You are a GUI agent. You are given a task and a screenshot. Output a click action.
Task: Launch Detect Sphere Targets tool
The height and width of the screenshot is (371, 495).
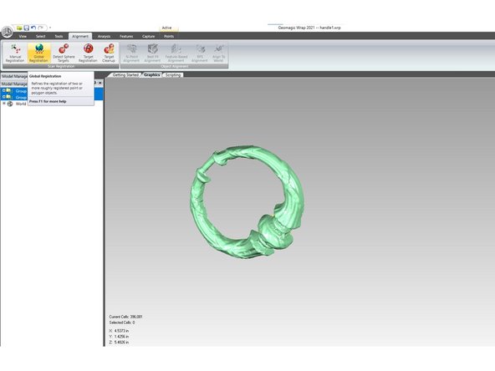tap(64, 53)
